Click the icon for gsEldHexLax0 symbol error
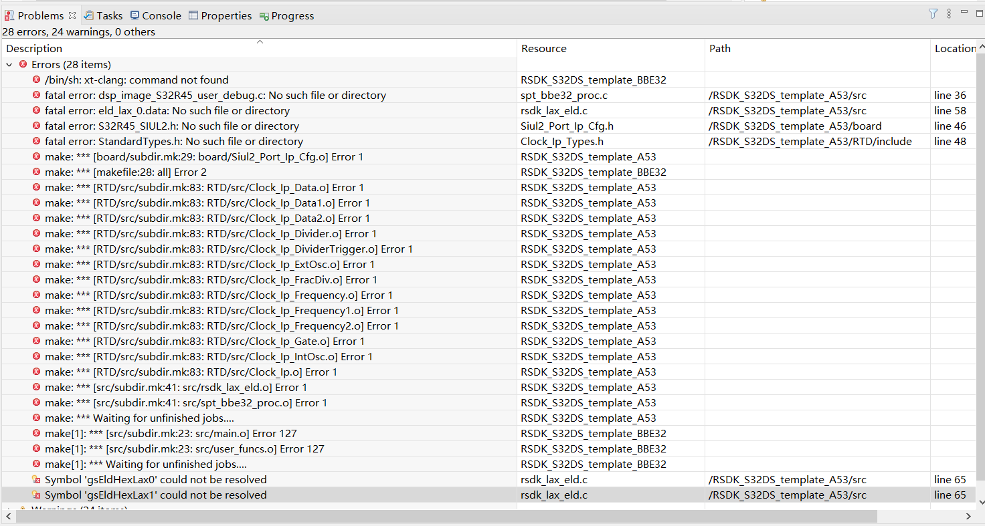 tap(36, 479)
